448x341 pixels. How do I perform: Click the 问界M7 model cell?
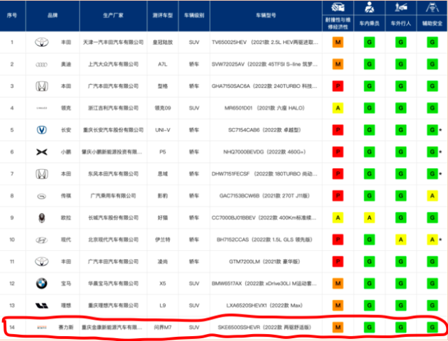click(x=163, y=327)
